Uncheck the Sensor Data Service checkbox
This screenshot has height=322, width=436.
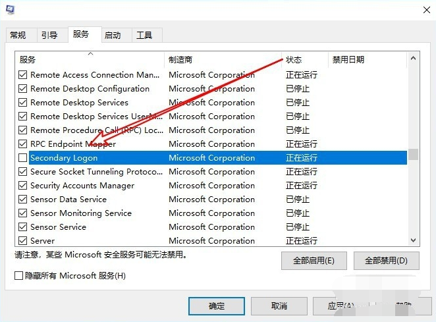pos(23,200)
